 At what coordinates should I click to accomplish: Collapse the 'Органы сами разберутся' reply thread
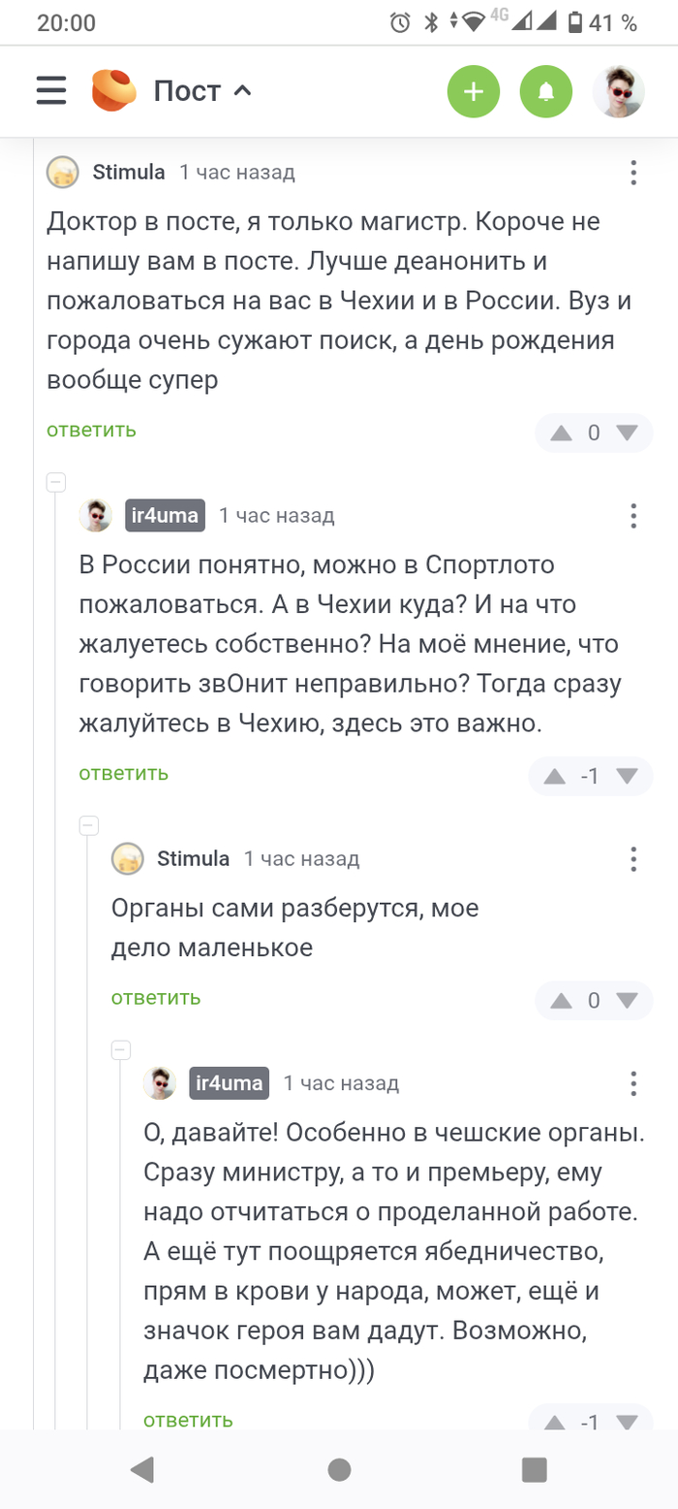[x=89, y=825]
